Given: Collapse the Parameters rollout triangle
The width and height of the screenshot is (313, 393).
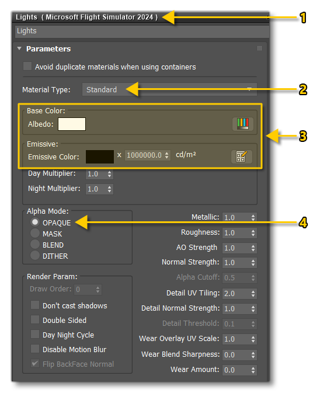Looking at the screenshot, I should 19,48.
